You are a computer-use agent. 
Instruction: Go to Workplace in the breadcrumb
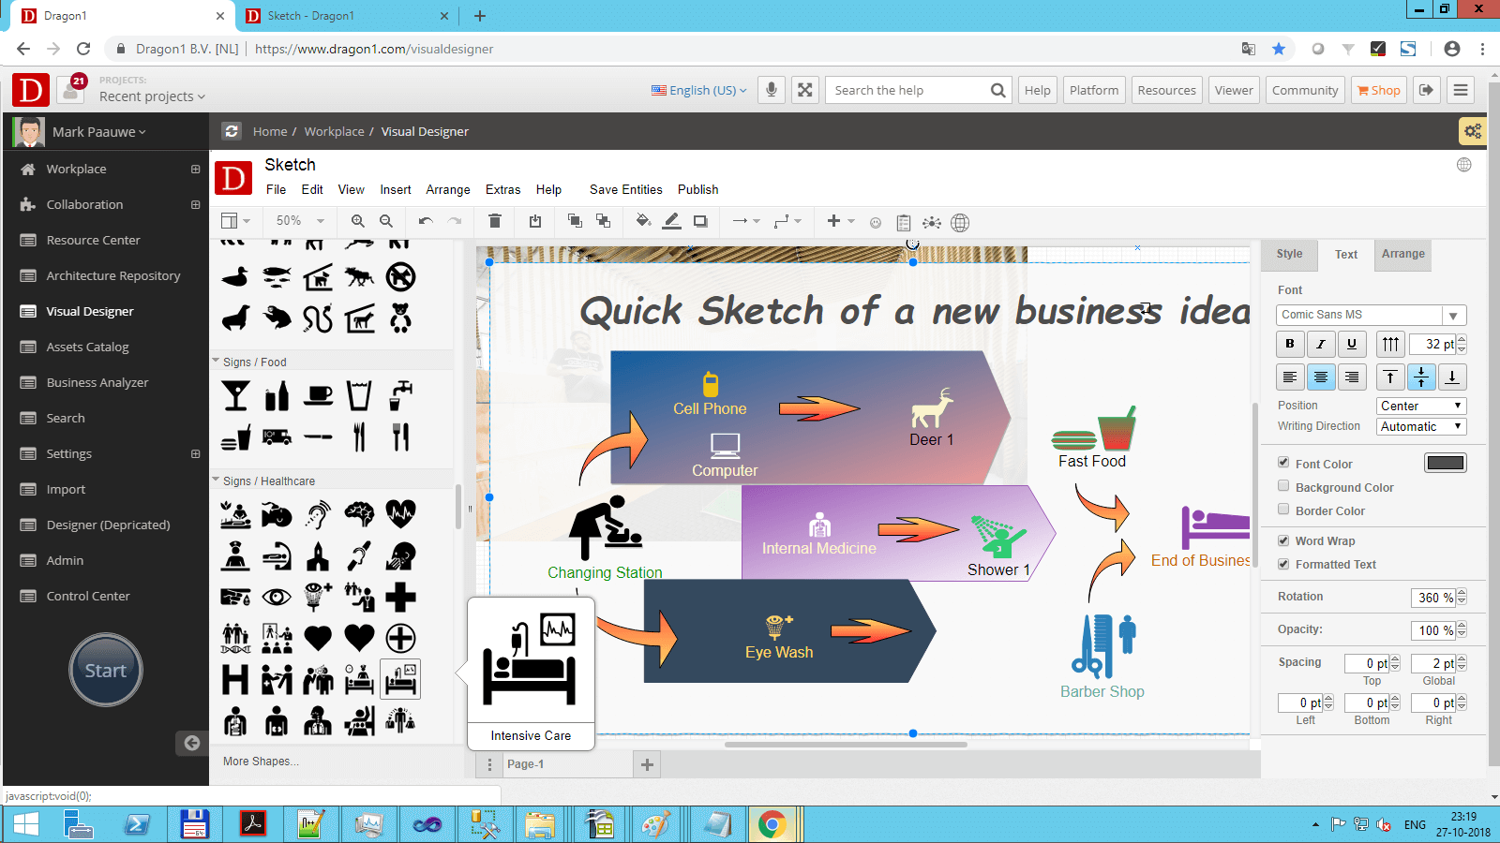pos(334,131)
